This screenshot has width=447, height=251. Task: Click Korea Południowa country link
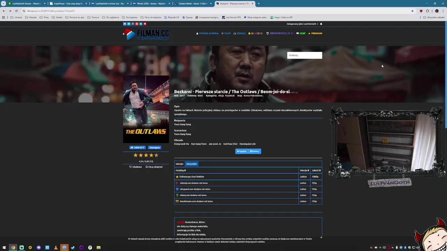tap(253, 96)
